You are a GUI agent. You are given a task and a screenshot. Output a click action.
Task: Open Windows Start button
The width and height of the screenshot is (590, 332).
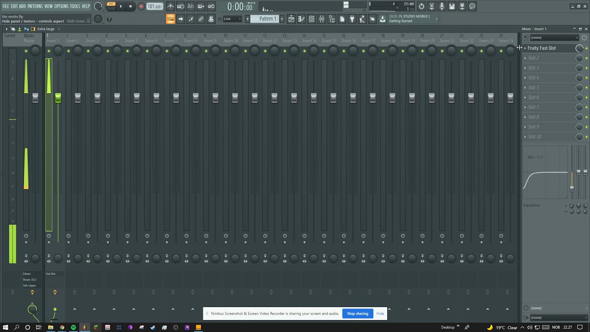[6, 327]
